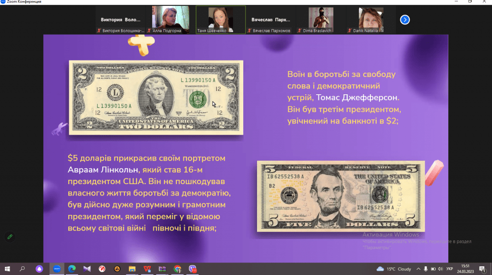
Task: Show next participants with the blue arrow
Action: pyautogui.click(x=405, y=20)
